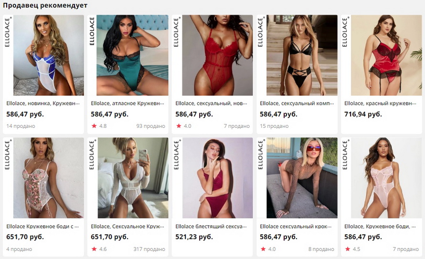Click the star rating 4.8 on green bodysuit
Image resolution: width=425 pixels, height=259 pixels.
click(99, 126)
